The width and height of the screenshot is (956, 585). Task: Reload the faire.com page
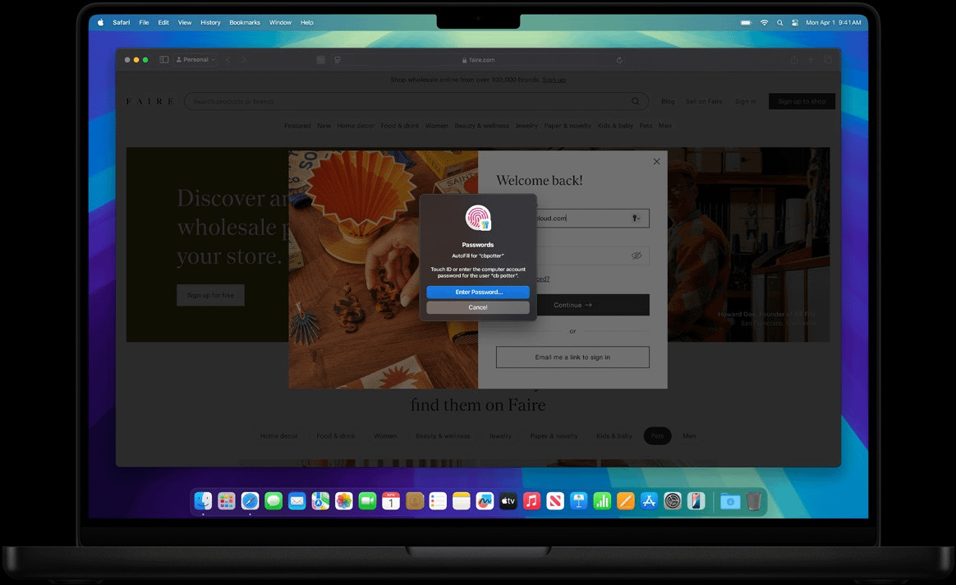pyautogui.click(x=619, y=60)
